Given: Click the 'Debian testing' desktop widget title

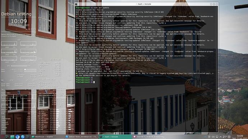Looking at the screenshot, I should pos(17,14).
